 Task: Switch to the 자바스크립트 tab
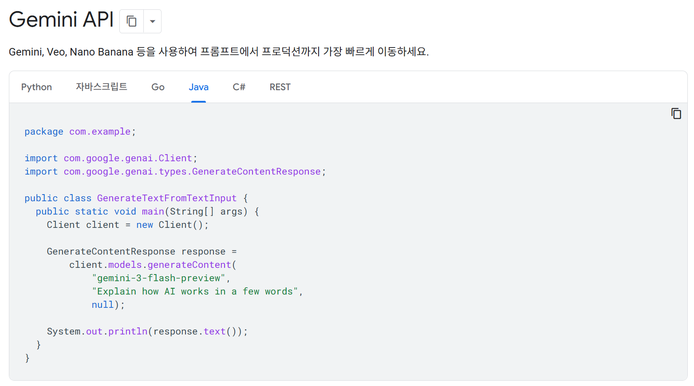(101, 87)
